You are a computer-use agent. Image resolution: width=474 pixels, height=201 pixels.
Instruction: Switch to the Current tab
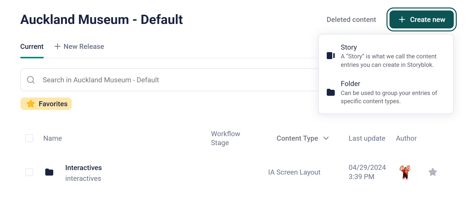click(x=32, y=47)
